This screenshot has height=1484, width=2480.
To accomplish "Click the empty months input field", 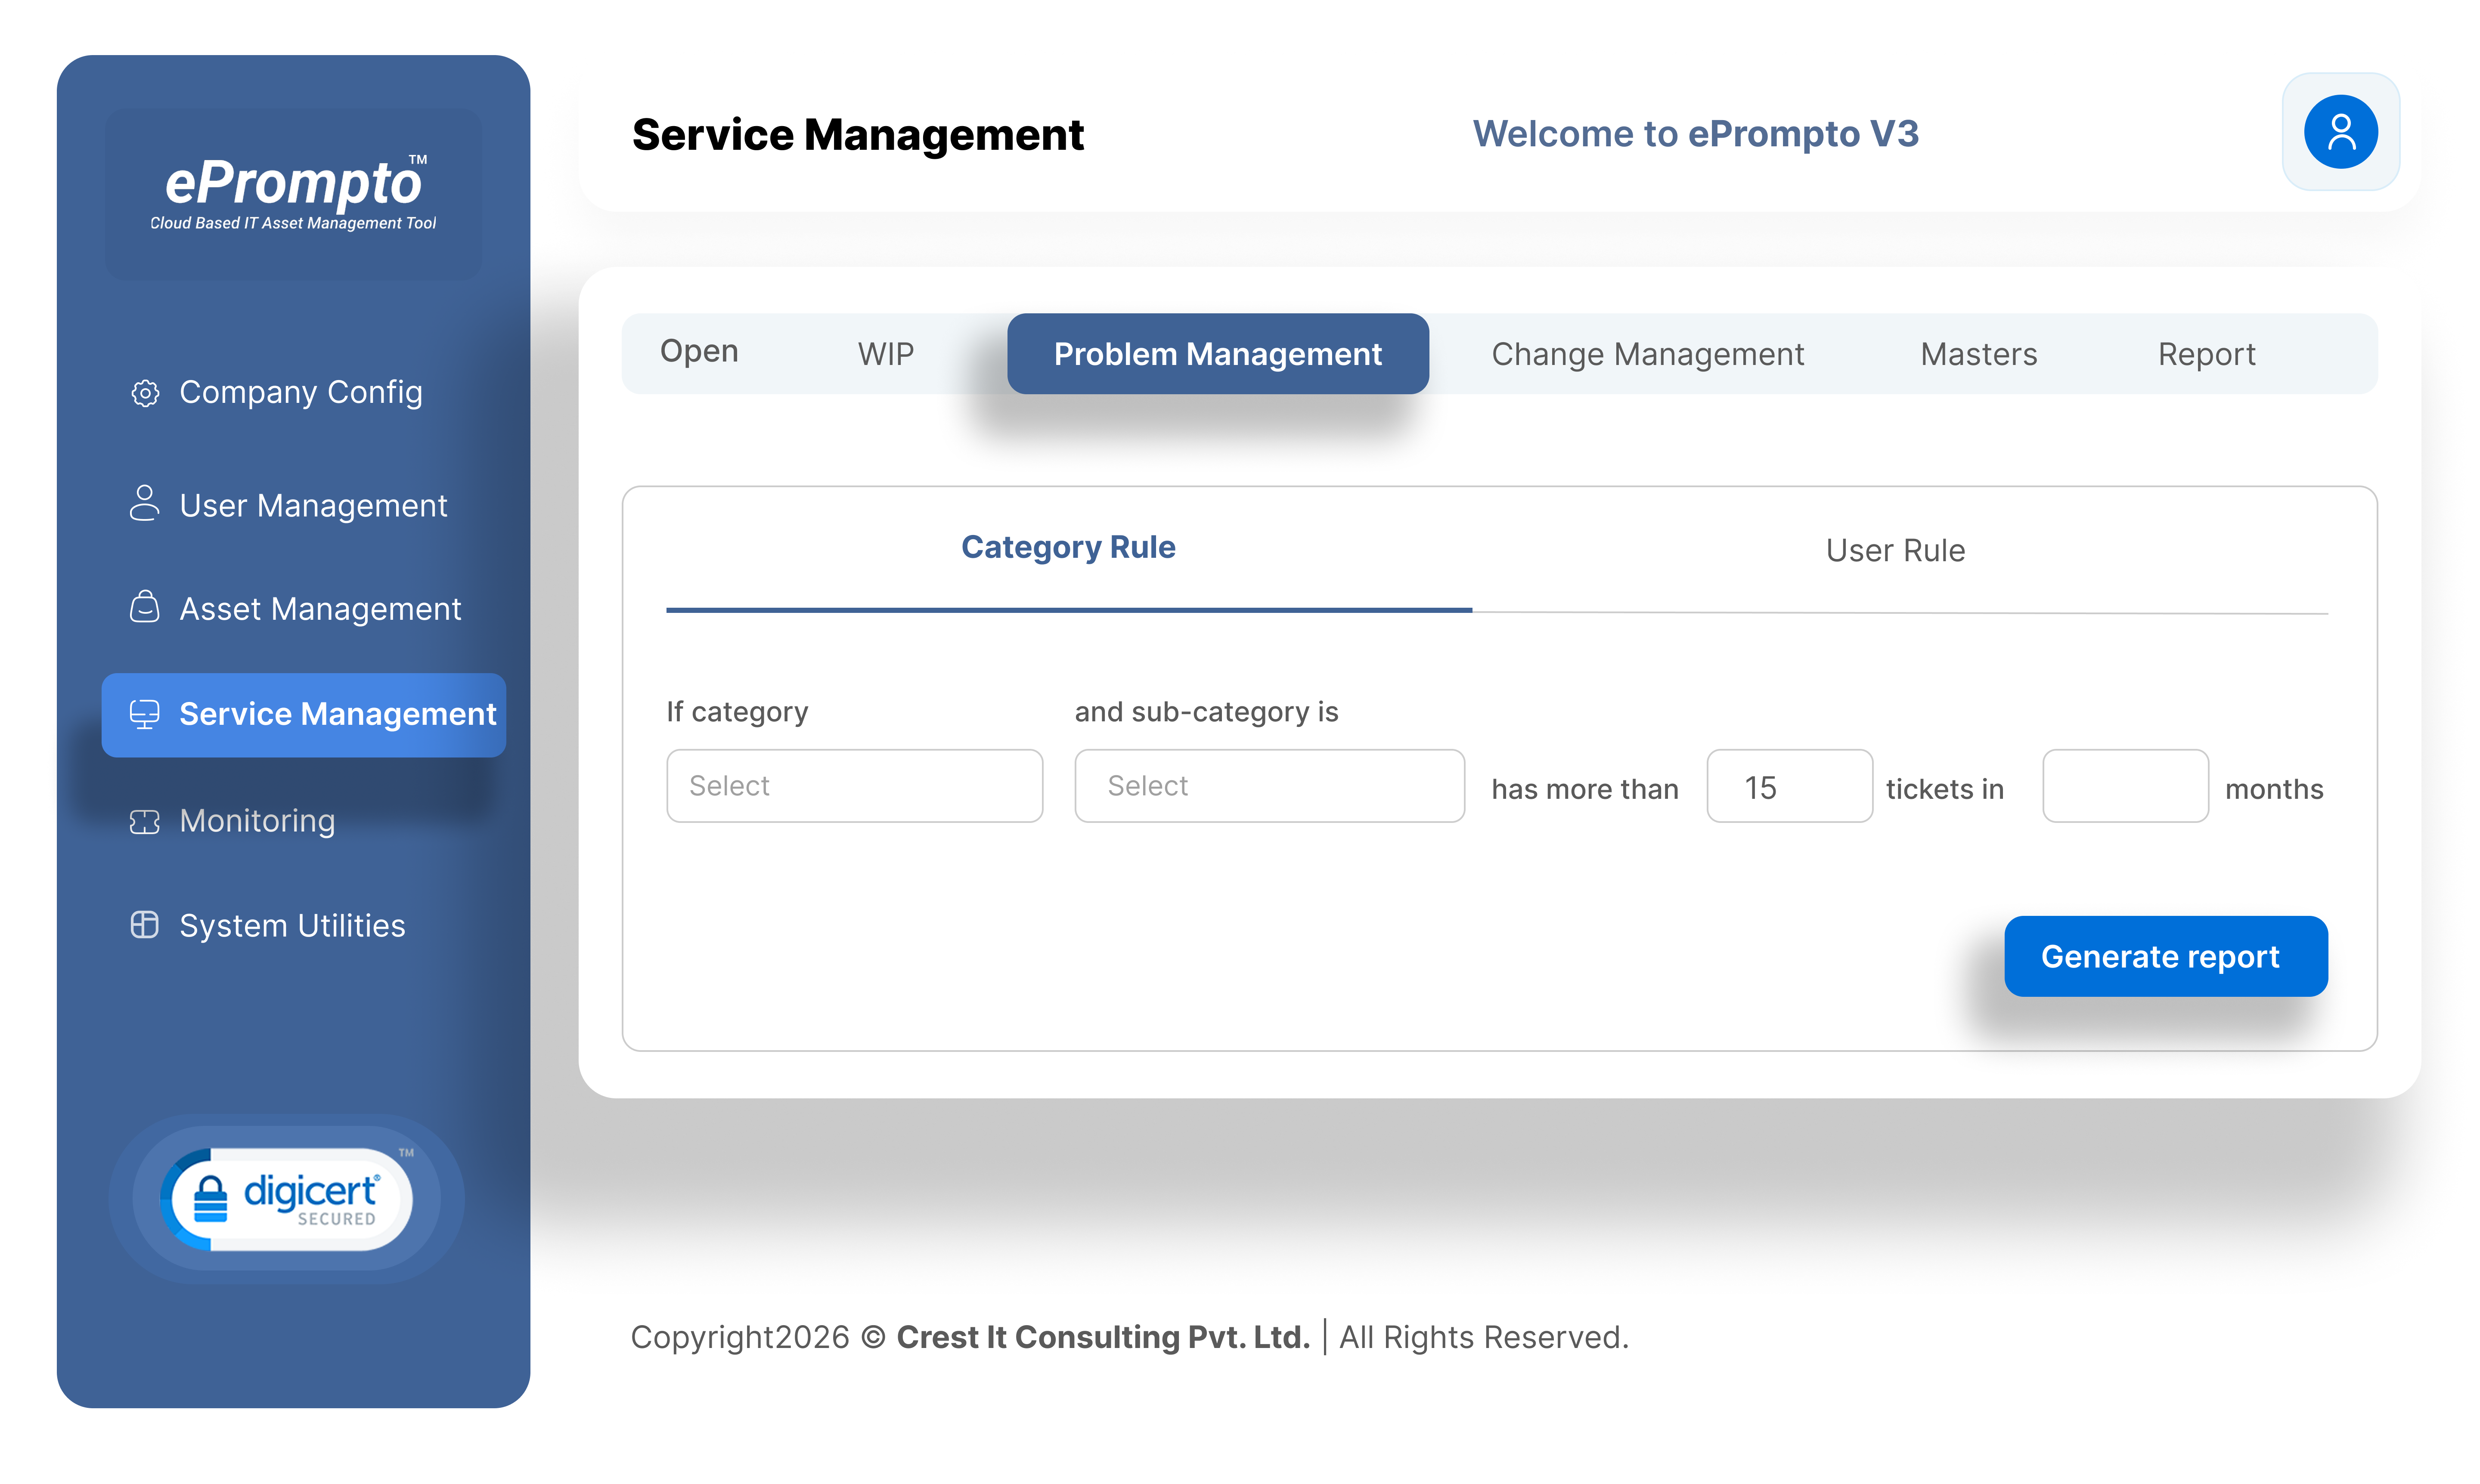I will click(x=2125, y=786).
